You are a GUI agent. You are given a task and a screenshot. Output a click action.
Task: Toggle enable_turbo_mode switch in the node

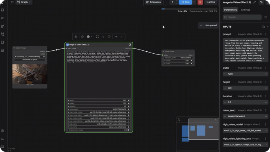click(x=128, y=130)
